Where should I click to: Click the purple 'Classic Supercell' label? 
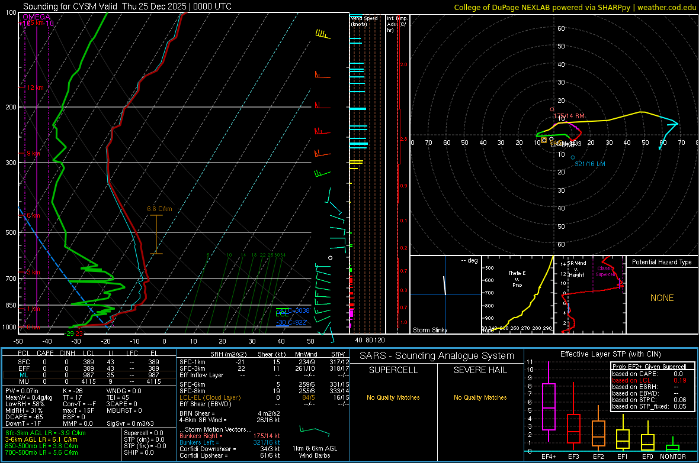(605, 271)
